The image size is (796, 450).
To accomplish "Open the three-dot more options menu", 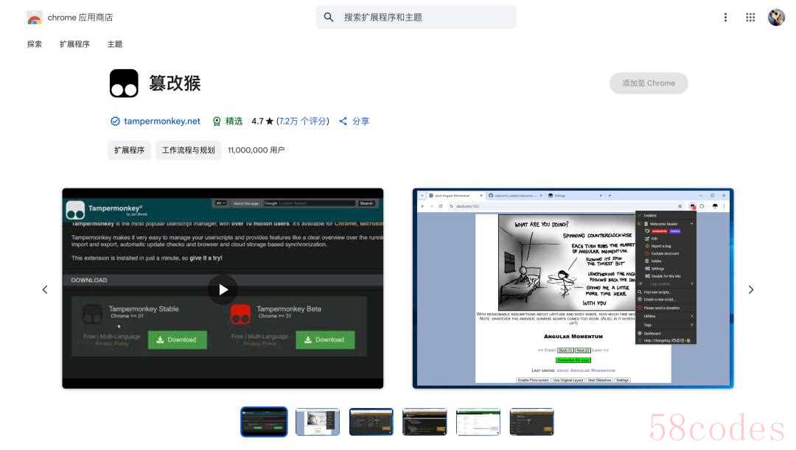I will 725,17.
